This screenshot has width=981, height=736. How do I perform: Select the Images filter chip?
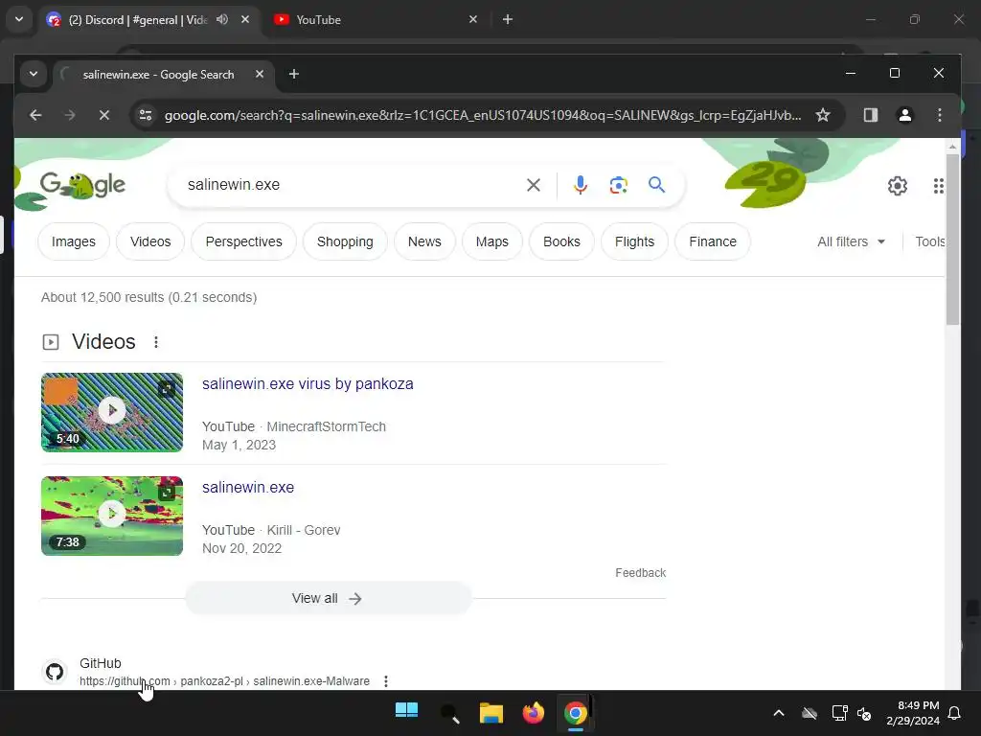point(73,241)
